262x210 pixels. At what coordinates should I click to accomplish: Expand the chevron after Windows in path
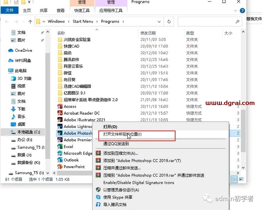point(69,22)
